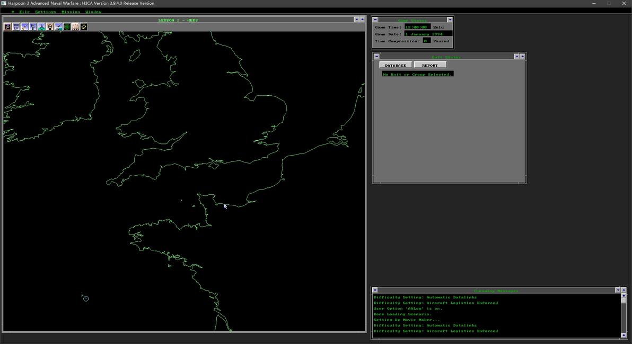This screenshot has height=344, width=632.
Task: Click the ship silhouette toolbar icon
Action: [41, 27]
